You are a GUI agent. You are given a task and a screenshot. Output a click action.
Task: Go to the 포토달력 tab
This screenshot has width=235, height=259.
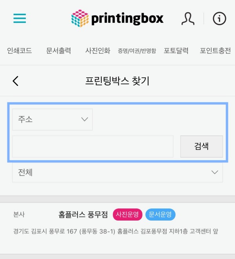176,51
